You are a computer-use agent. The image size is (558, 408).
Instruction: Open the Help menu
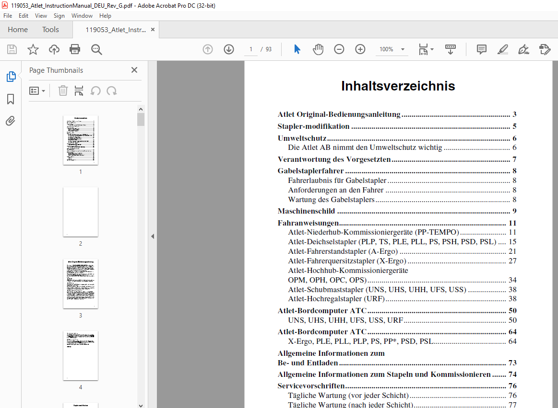point(106,16)
